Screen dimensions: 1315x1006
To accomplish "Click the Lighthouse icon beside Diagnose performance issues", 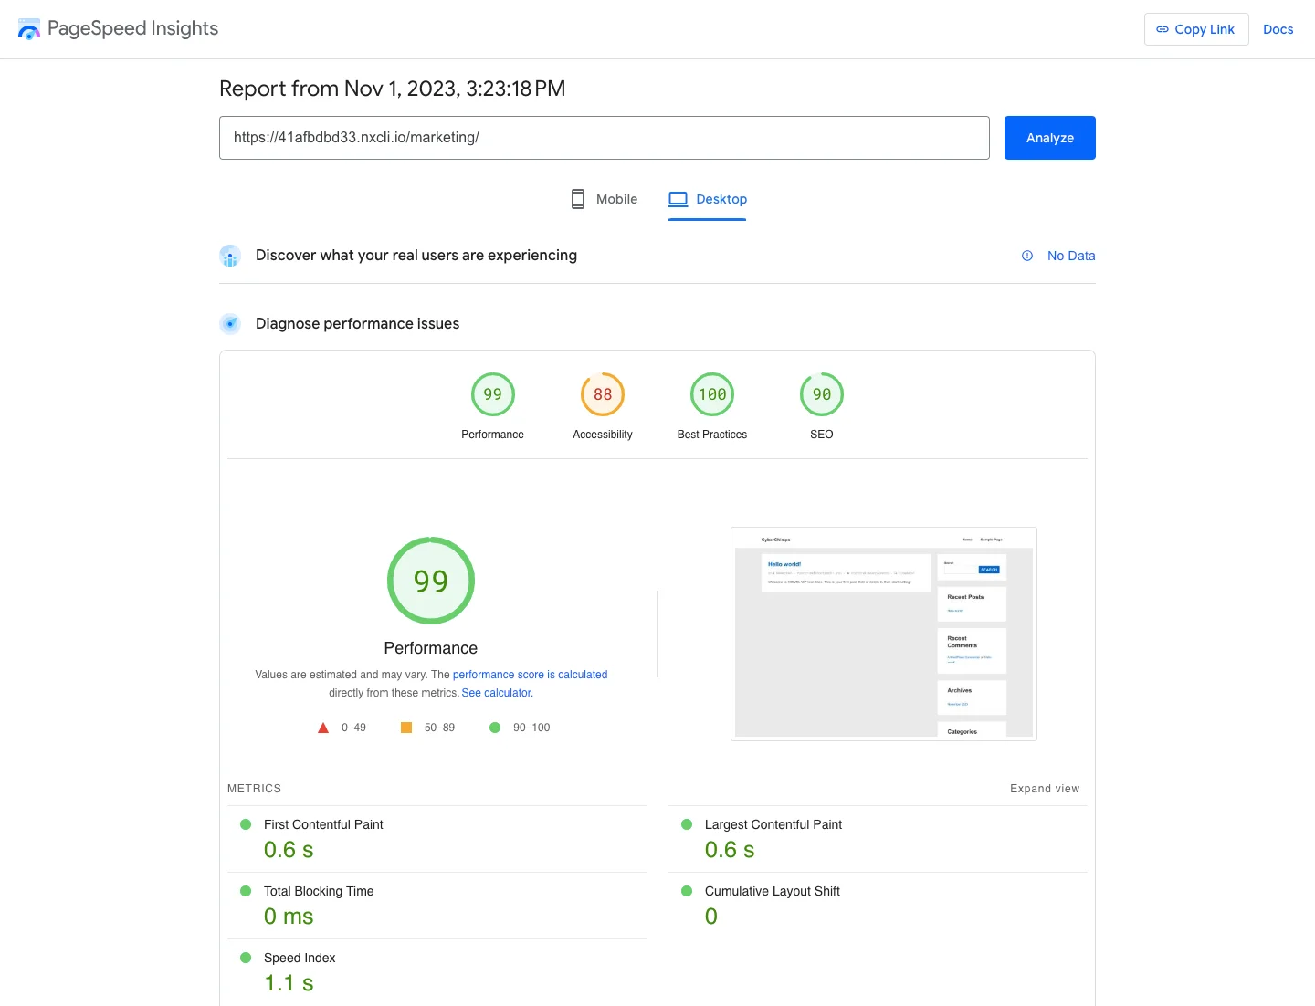I will (x=230, y=323).
